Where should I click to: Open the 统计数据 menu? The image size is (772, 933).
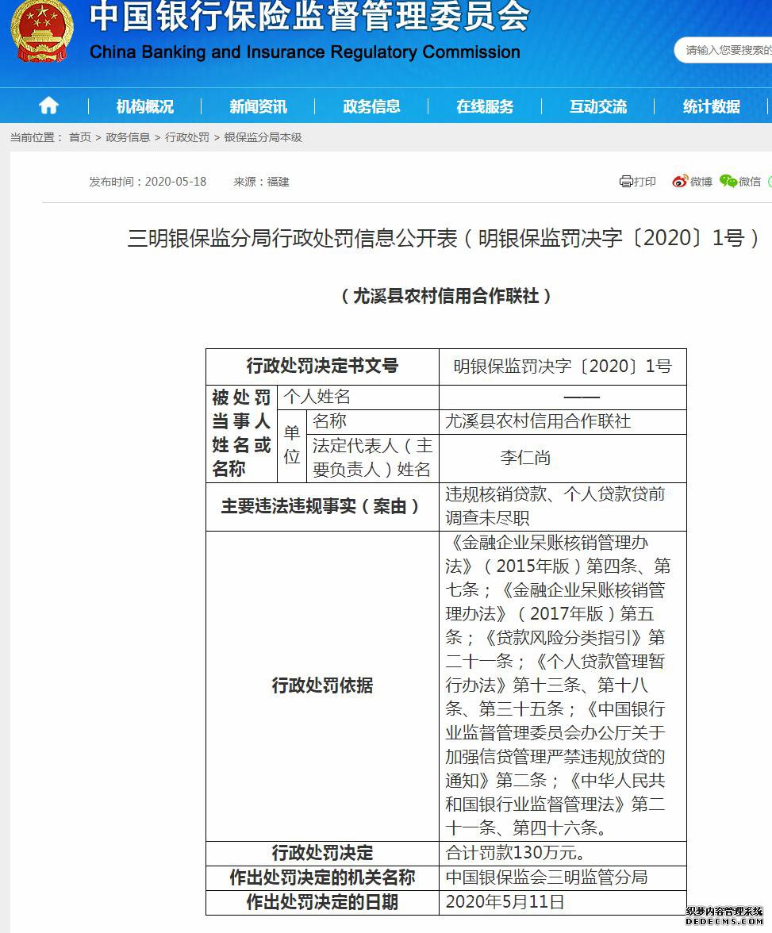coord(711,106)
